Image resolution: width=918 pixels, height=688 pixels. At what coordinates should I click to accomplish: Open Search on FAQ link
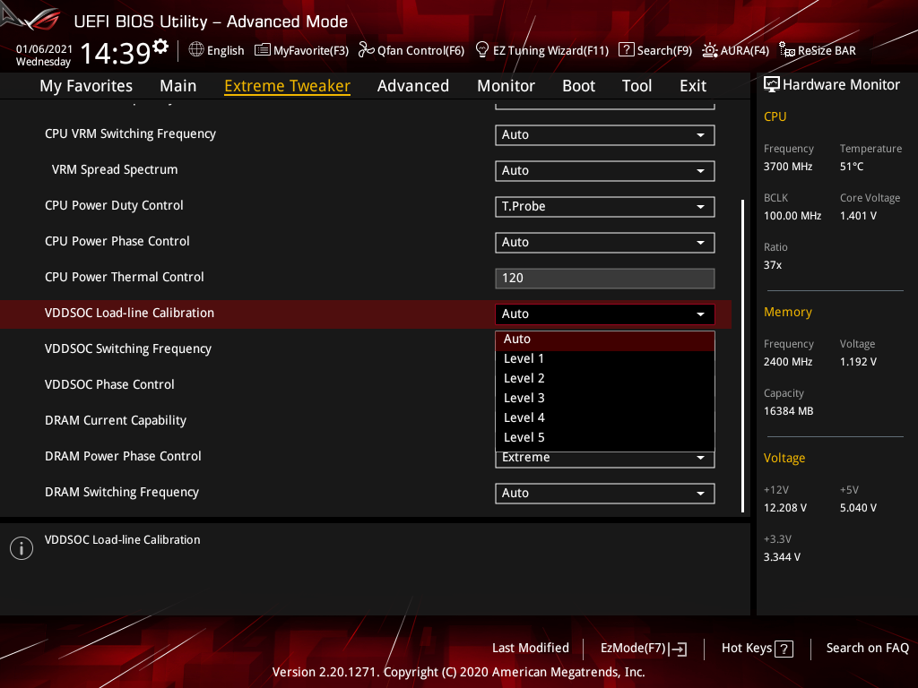867,649
